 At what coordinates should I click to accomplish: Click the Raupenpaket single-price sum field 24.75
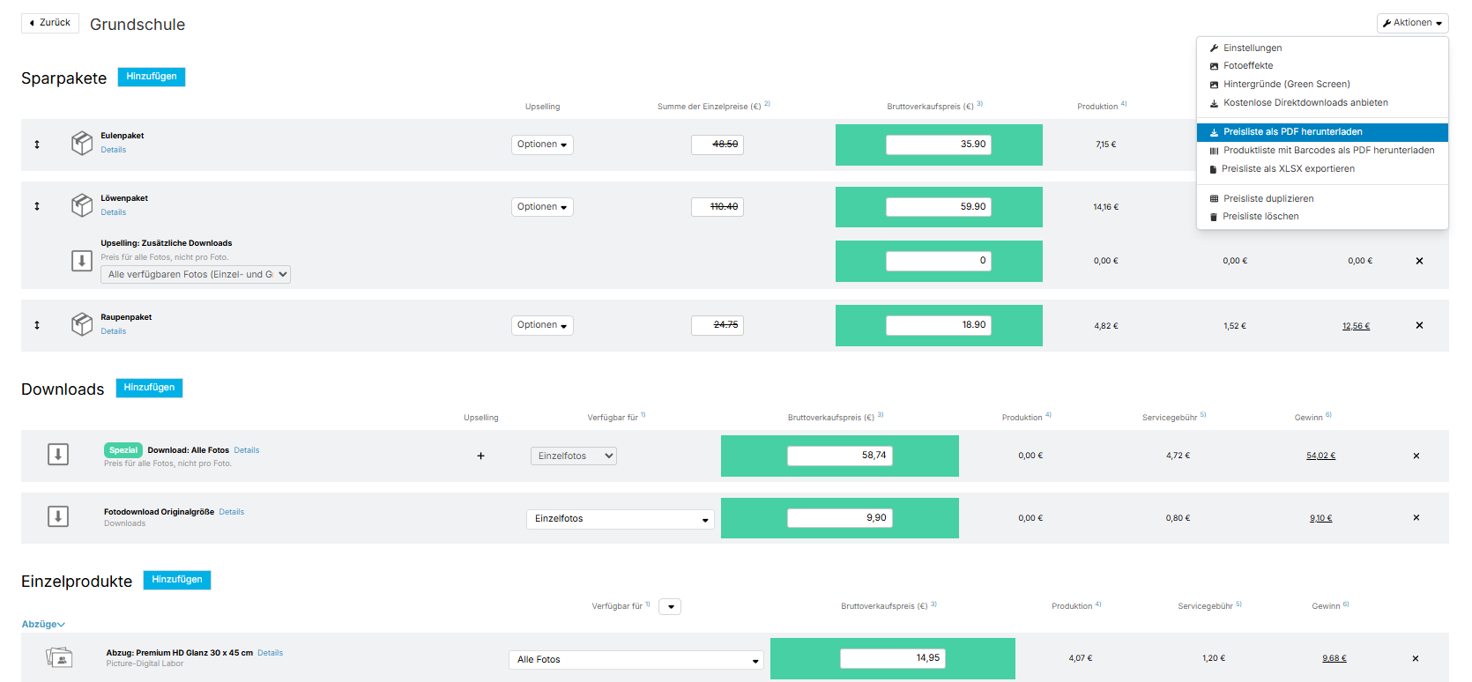[x=717, y=325]
